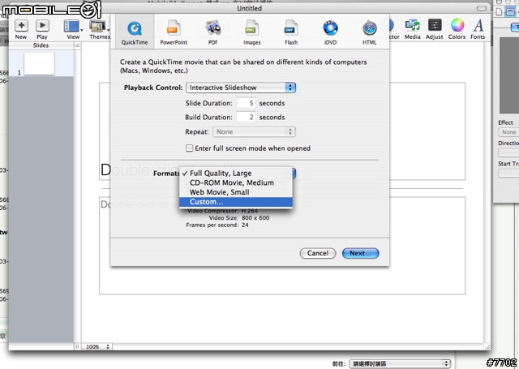This screenshot has width=519, height=369.
Task: Click the slide panel view options button
Action: pos(78,45)
